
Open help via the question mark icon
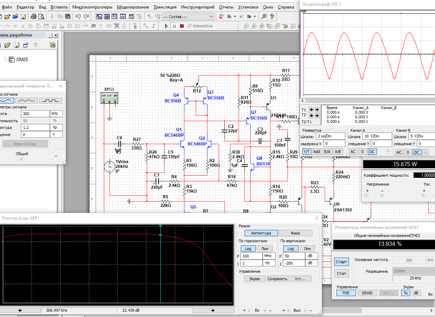272,16
